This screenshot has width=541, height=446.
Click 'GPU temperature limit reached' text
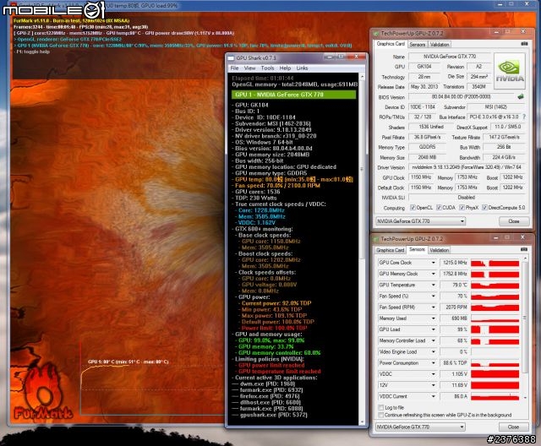tap(280, 372)
